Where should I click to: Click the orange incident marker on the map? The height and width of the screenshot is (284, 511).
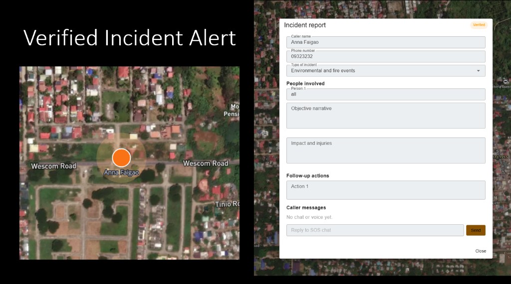121,158
